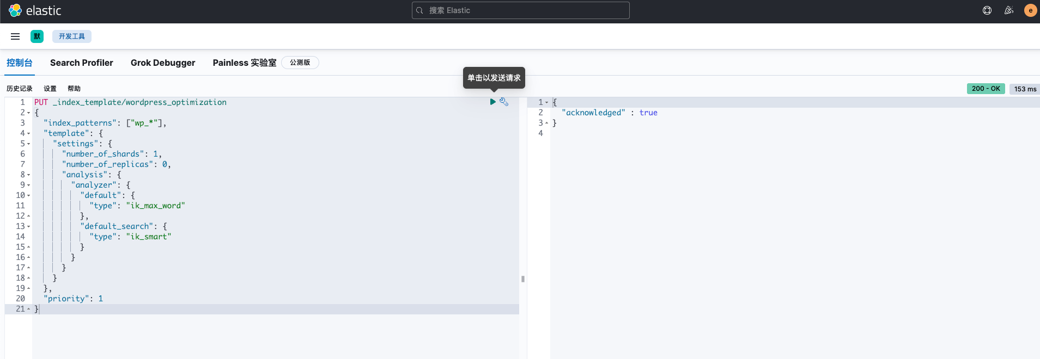Collapse the "settings" block on line 5
This screenshot has width=1040, height=359.
tap(29, 144)
